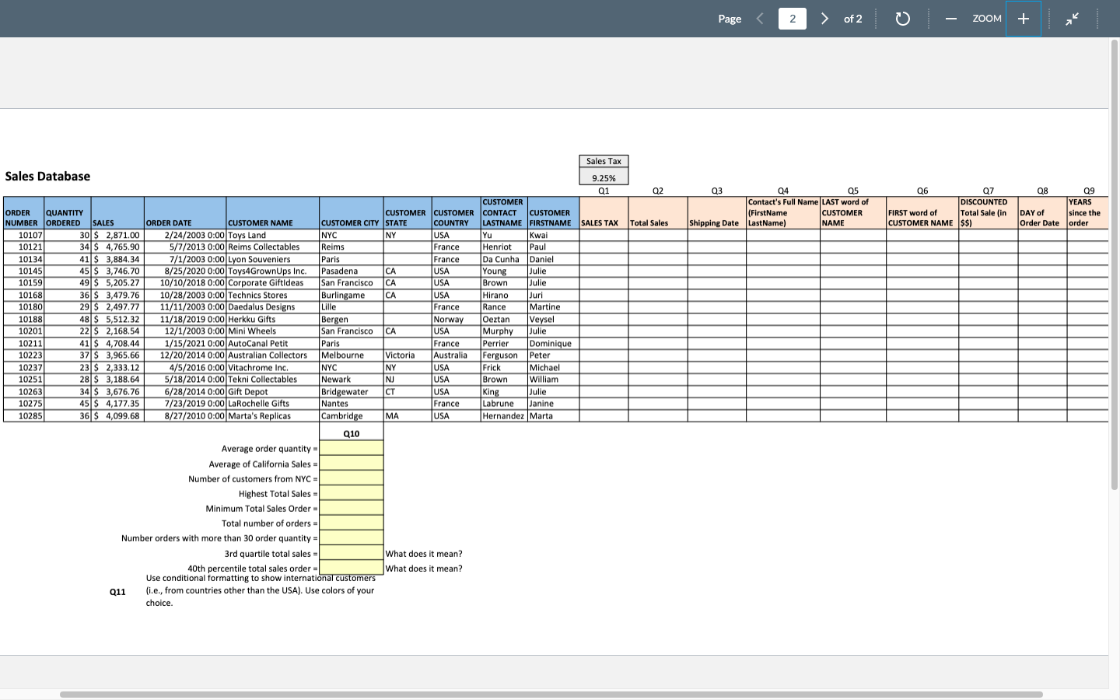Click the sales value $ 2,871.00
This screenshot has height=700, width=1120.
coord(117,235)
